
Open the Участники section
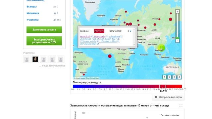(32, 20)
